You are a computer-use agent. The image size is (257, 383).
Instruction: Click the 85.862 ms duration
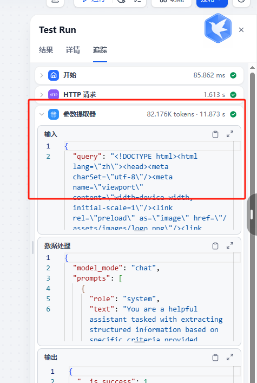point(209,75)
